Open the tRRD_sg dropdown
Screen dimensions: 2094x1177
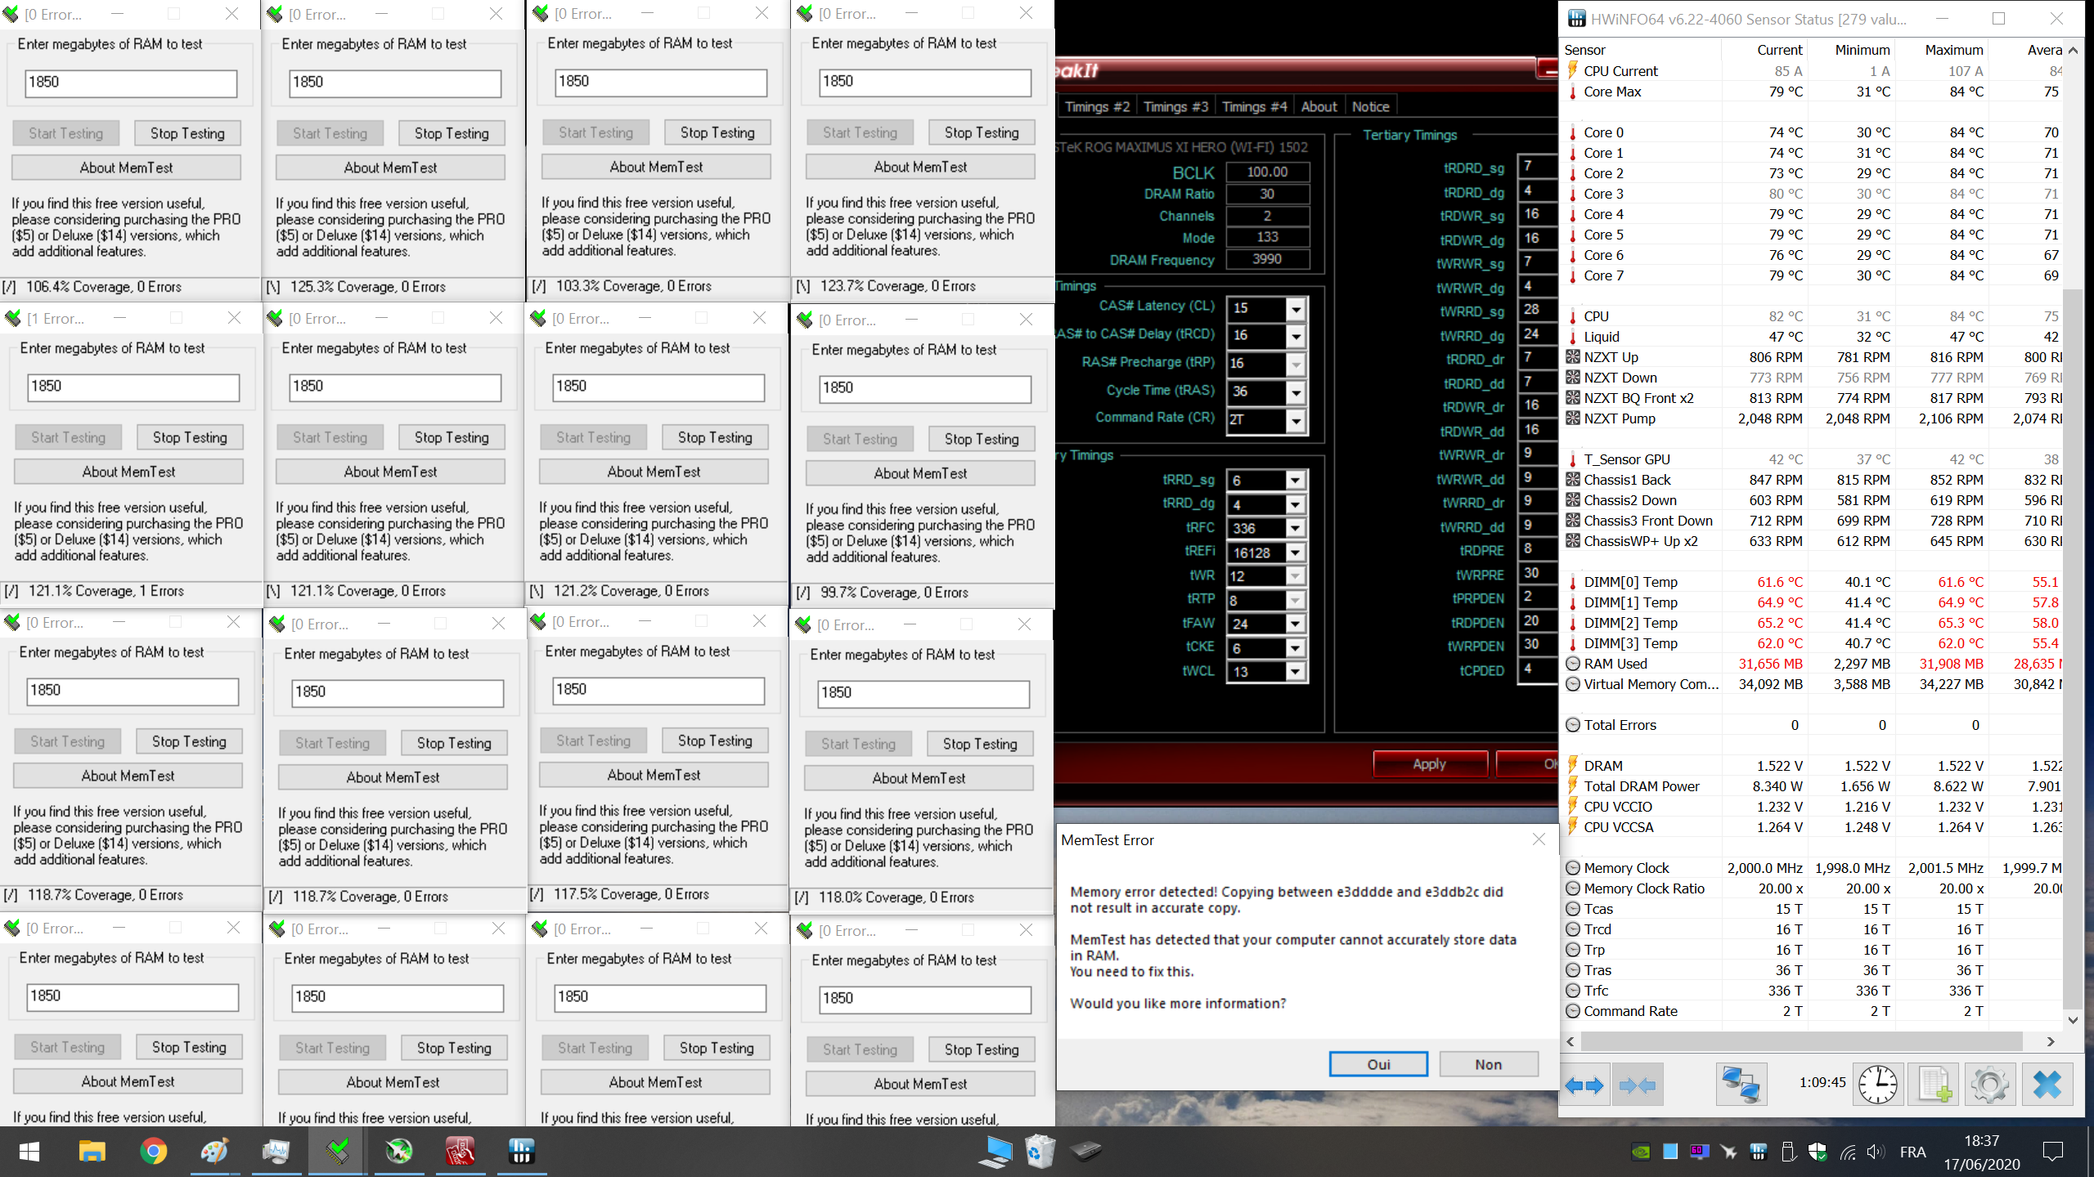pos(1296,481)
